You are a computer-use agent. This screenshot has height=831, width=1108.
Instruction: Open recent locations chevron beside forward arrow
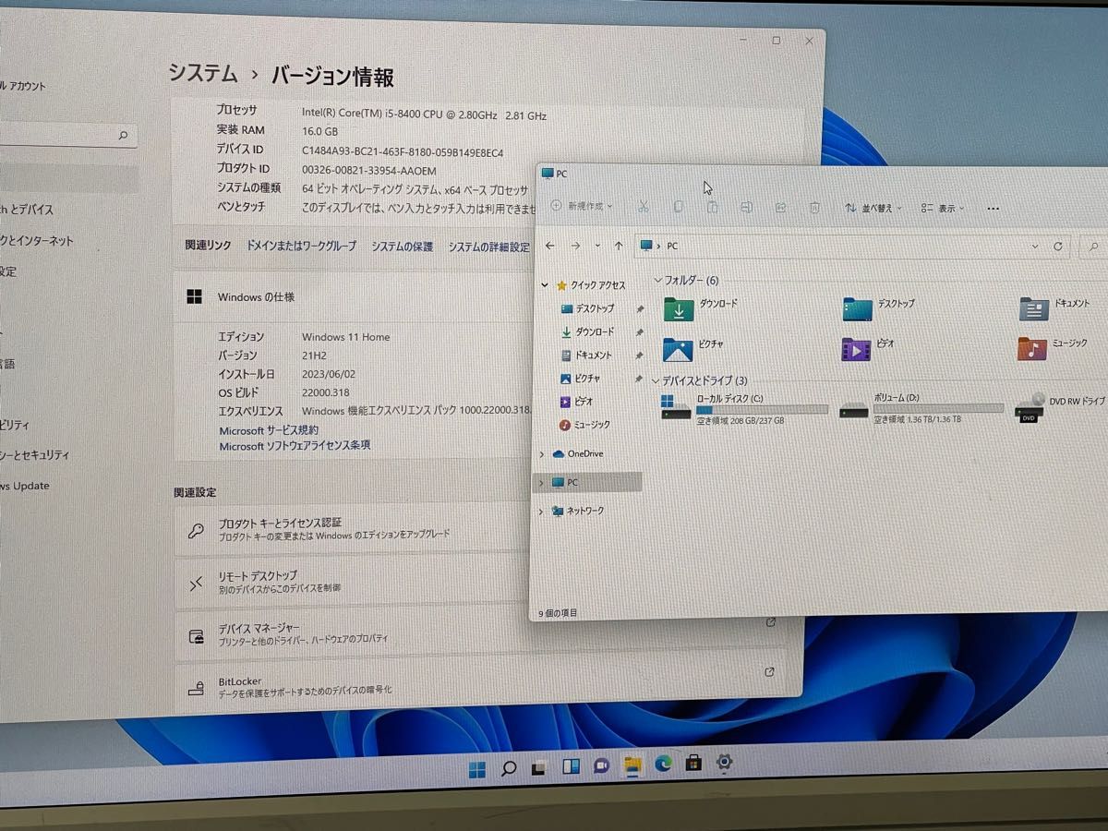597,246
